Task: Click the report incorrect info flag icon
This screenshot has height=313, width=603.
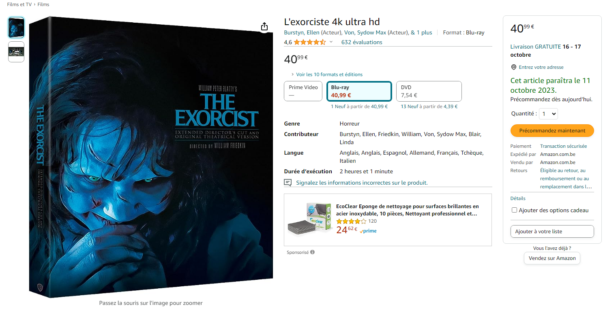Action: [288, 183]
